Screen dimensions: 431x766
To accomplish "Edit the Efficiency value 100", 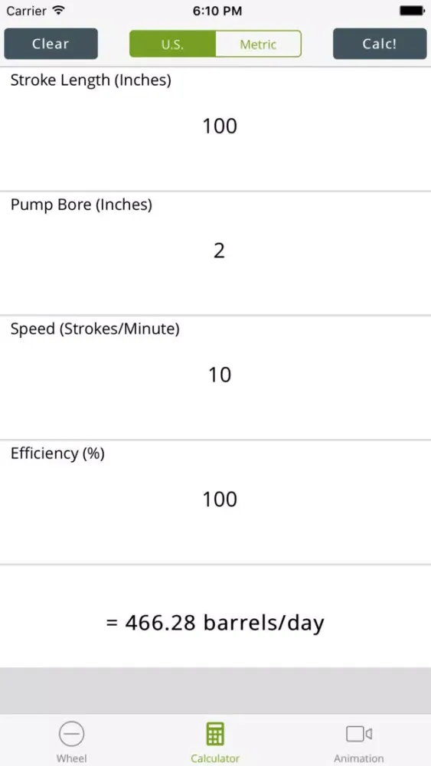I will pyautogui.click(x=220, y=499).
